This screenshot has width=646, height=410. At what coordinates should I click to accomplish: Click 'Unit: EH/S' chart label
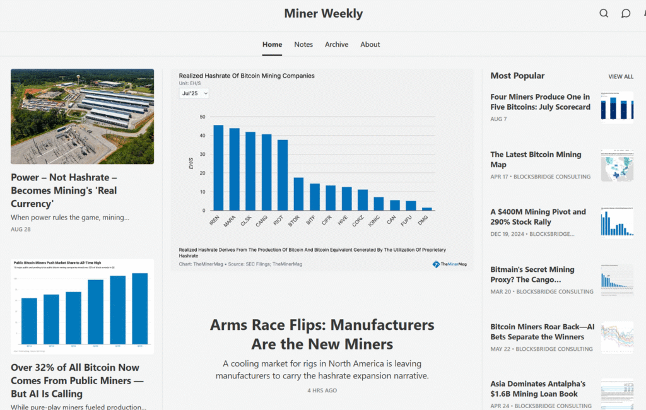[x=190, y=83]
